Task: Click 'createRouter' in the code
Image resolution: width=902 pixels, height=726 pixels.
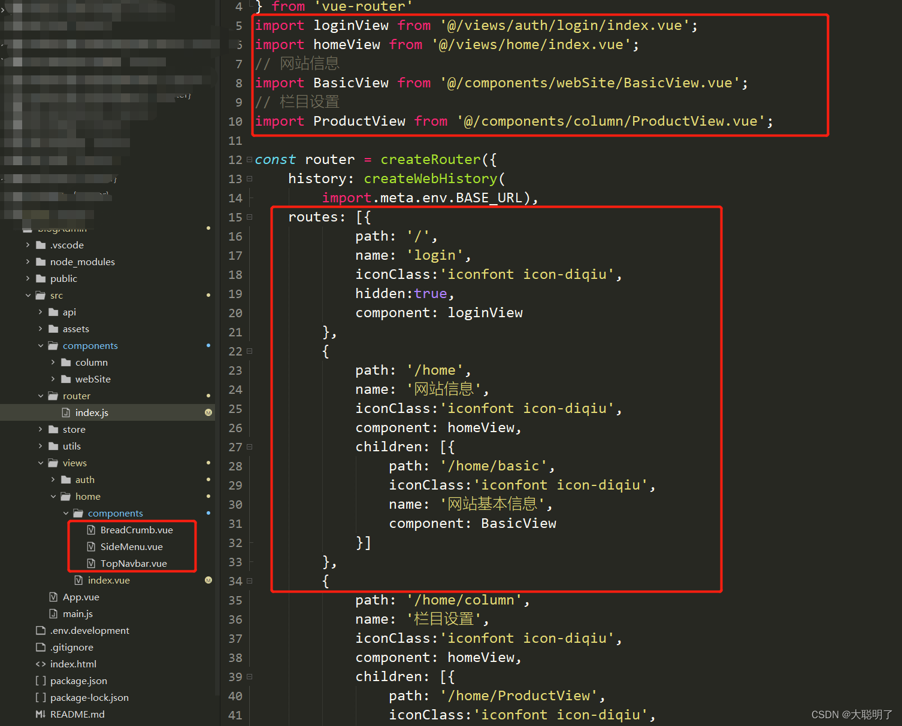Action: 431,160
